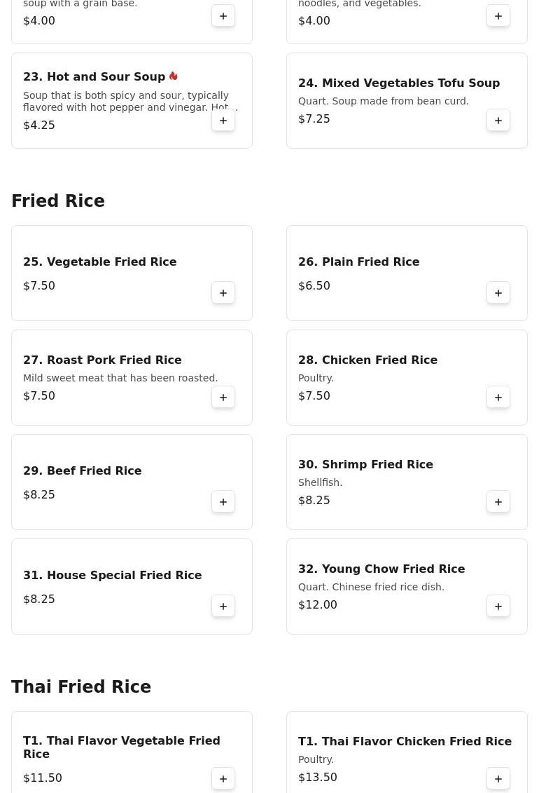The image size is (539, 793).
Task: Add House Special Fried Rice to order
Action: (x=223, y=606)
